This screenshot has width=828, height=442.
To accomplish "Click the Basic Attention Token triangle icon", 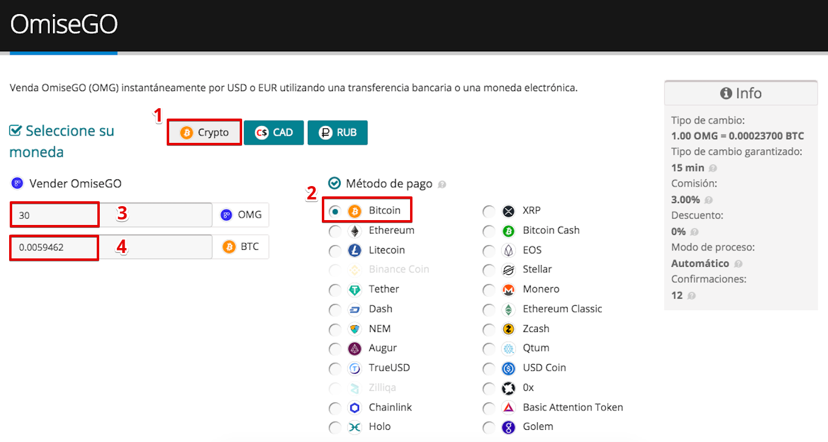I will [x=509, y=408].
